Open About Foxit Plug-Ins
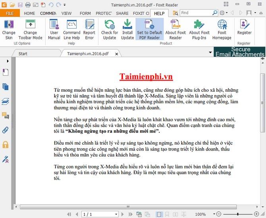266x218 pixels. tap(199, 30)
